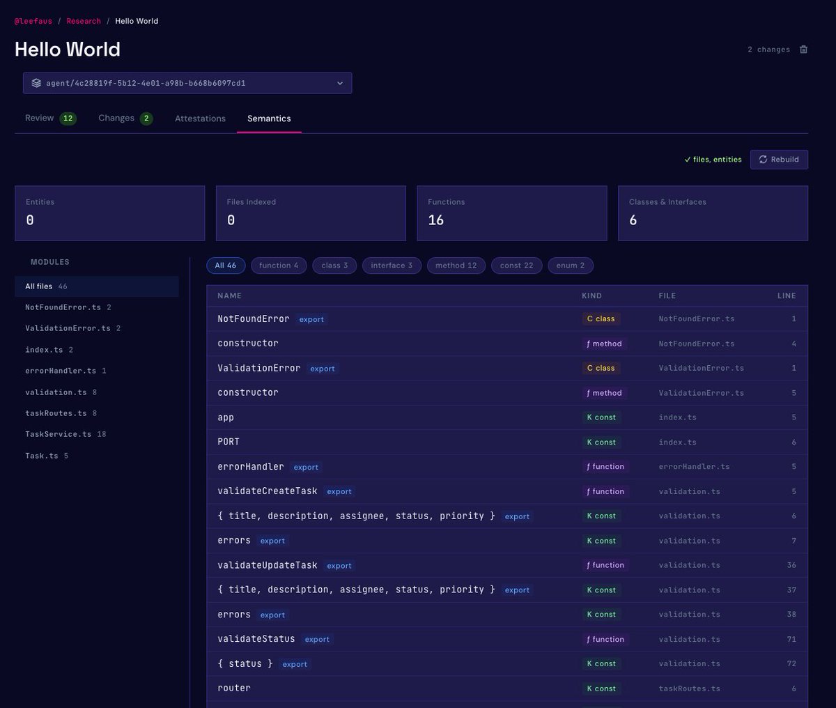Select the Semantics tab

point(269,118)
